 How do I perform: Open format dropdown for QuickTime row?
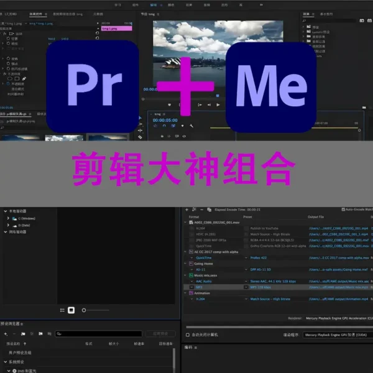(191, 257)
